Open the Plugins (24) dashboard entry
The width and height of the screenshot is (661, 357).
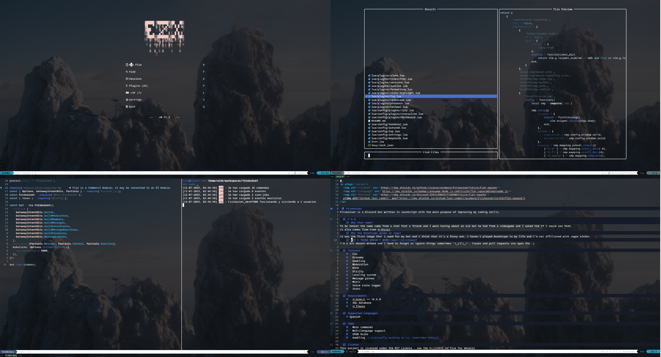point(138,86)
